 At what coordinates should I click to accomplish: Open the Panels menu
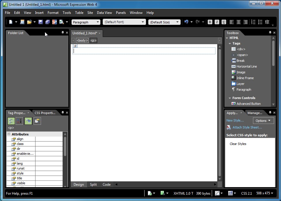pyautogui.click(x=121, y=13)
